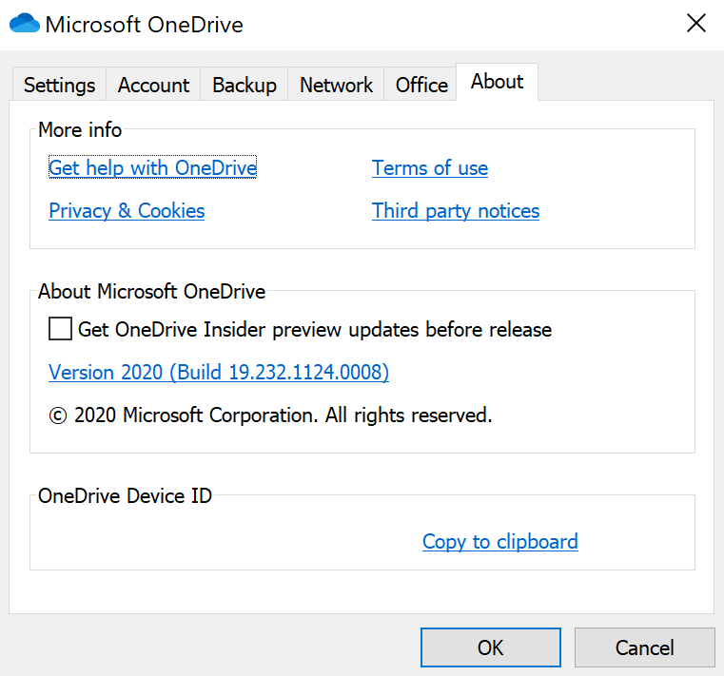The height and width of the screenshot is (676, 724).
Task: Open the Get help with OneDrive link
Action: click(153, 167)
